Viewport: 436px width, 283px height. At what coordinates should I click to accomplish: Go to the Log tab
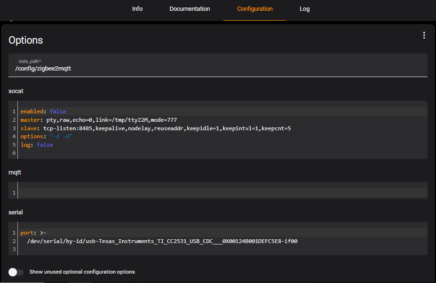click(305, 9)
